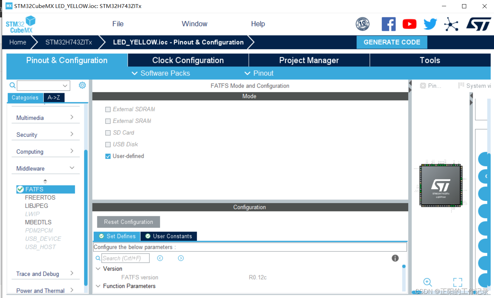The width and height of the screenshot is (494, 298).
Task: Open the Facebook page icon
Action: tap(388, 24)
